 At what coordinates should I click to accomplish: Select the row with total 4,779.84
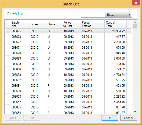[x=68, y=75]
